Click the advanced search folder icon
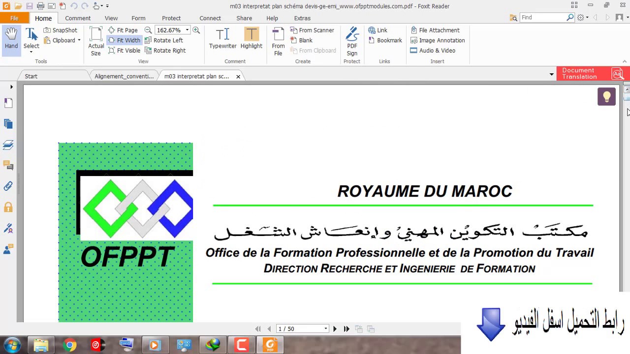 click(x=513, y=18)
